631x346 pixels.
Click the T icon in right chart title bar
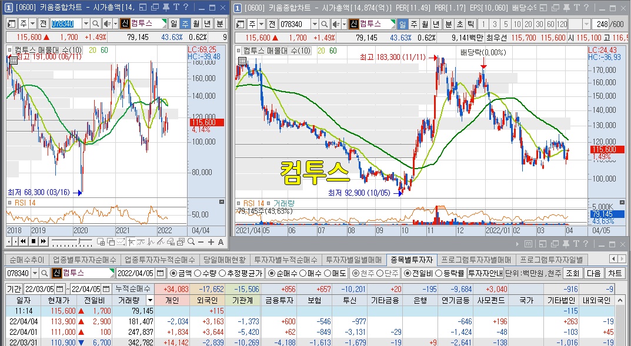(576, 8)
